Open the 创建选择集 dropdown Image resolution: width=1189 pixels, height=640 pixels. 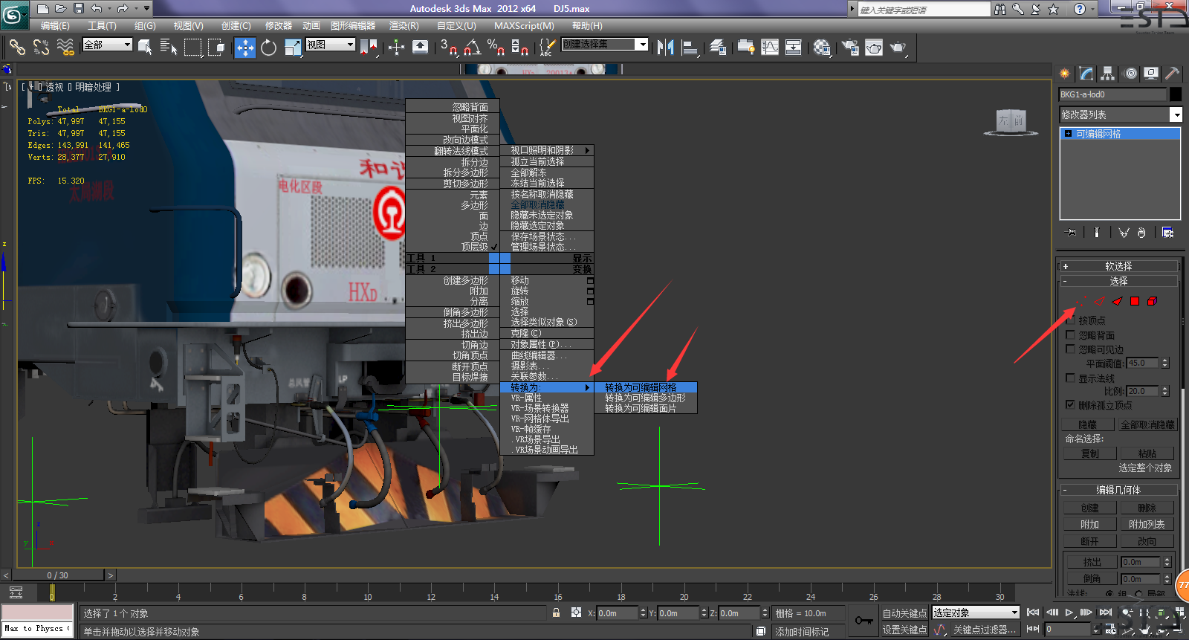[604, 45]
